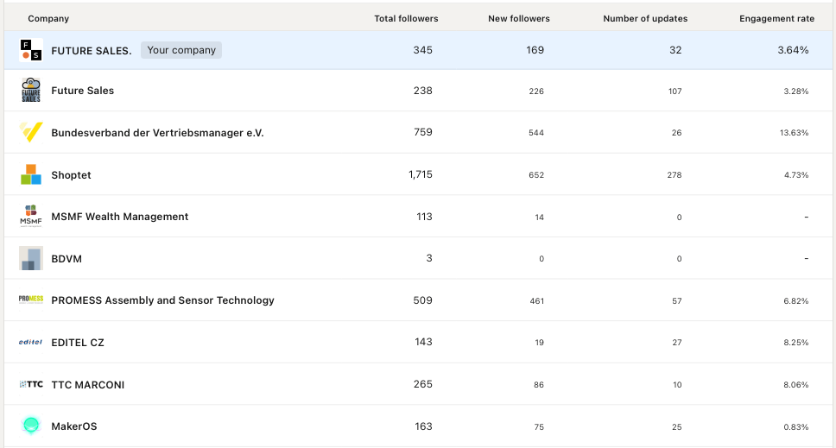Click the Company column header
This screenshot has height=448, width=836.
click(x=48, y=19)
